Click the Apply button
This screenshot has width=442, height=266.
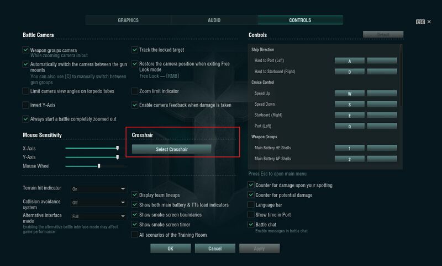point(259,248)
